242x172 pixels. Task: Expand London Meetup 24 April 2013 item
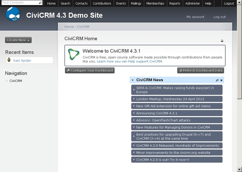(x=177, y=99)
